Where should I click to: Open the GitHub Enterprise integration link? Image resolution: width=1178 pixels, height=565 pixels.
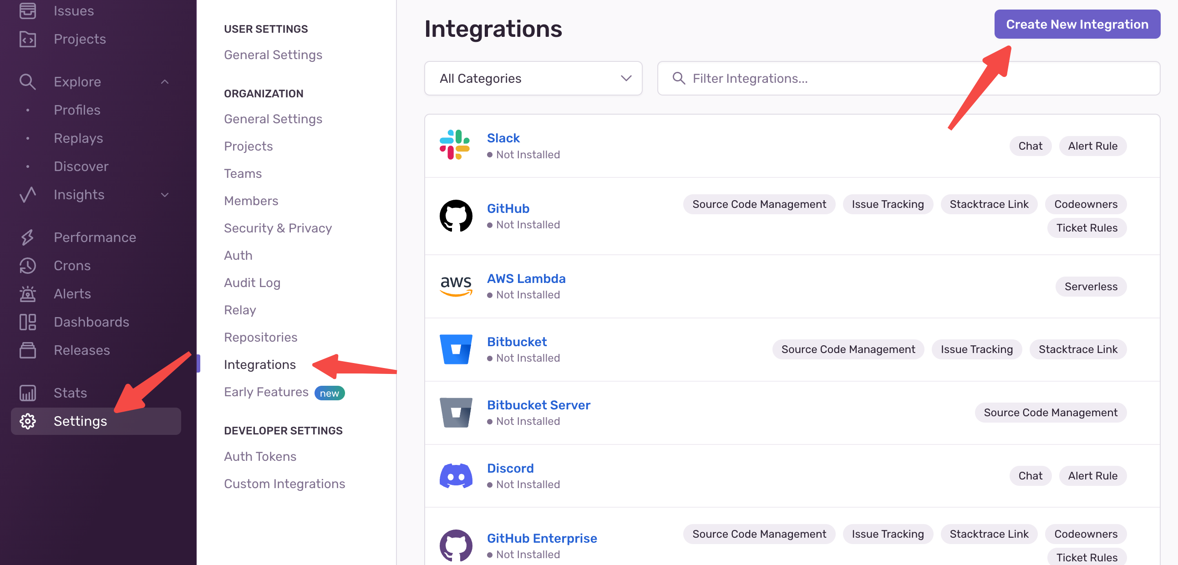pos(542,538)
